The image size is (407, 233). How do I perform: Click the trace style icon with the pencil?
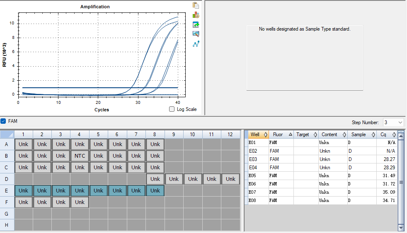point(196,34)
